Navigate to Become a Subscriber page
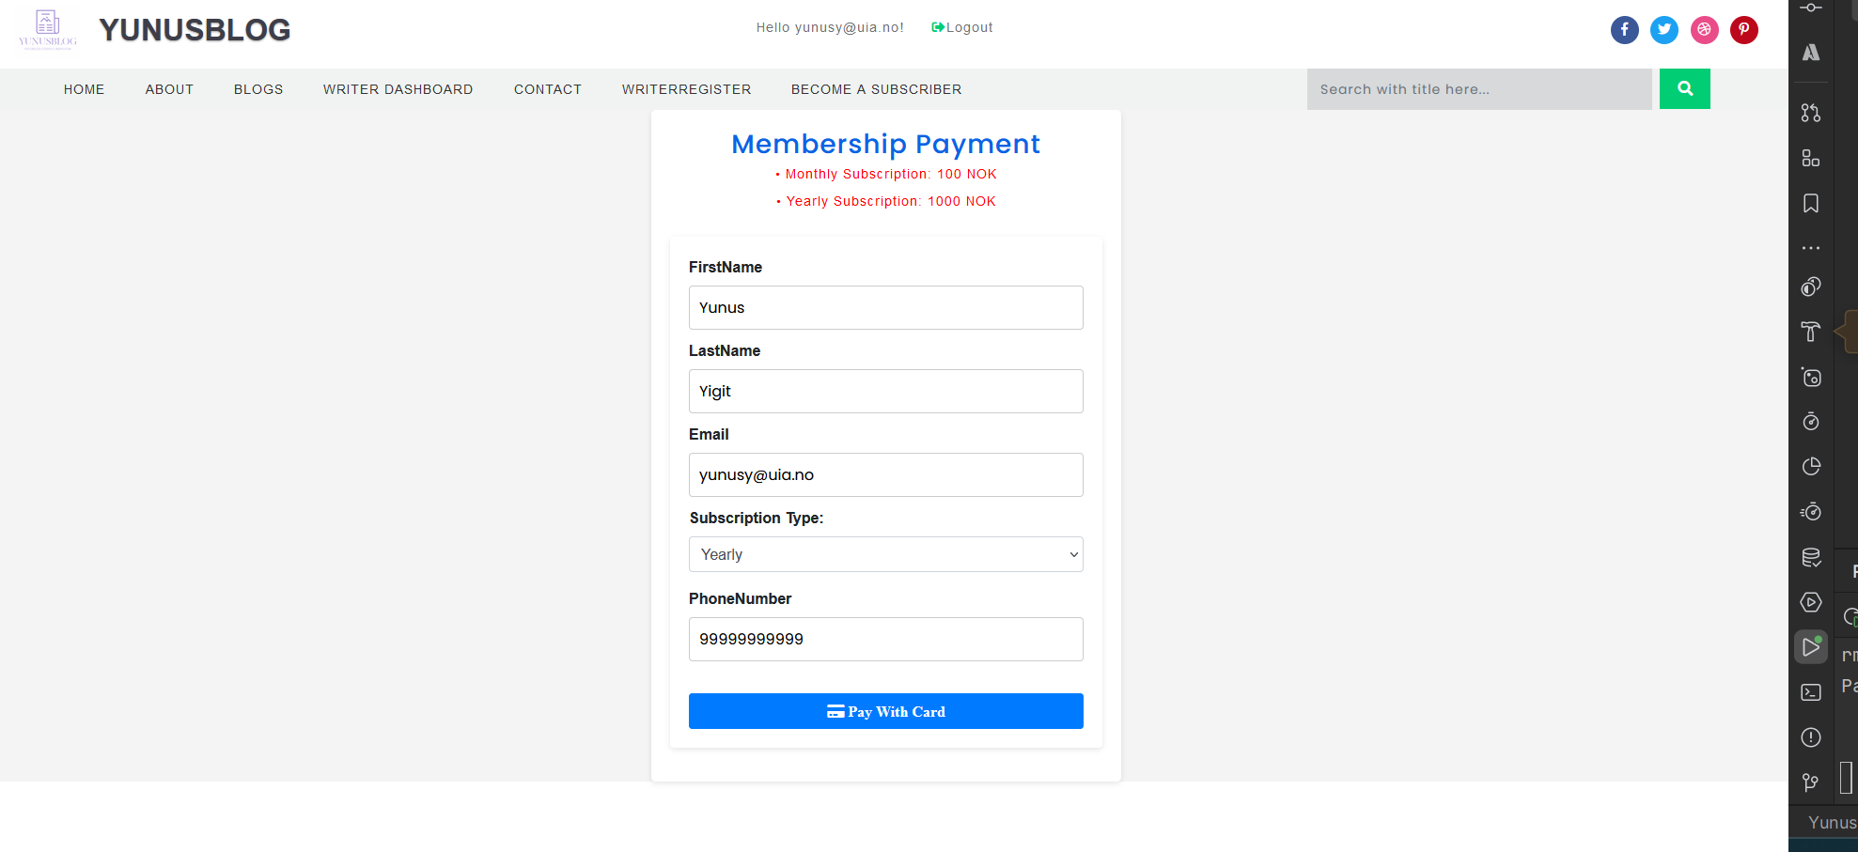 tap(876, 89)
